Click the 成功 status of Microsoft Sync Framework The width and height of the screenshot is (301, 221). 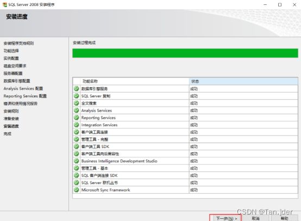pyautogui.click(x=194, y=190)
